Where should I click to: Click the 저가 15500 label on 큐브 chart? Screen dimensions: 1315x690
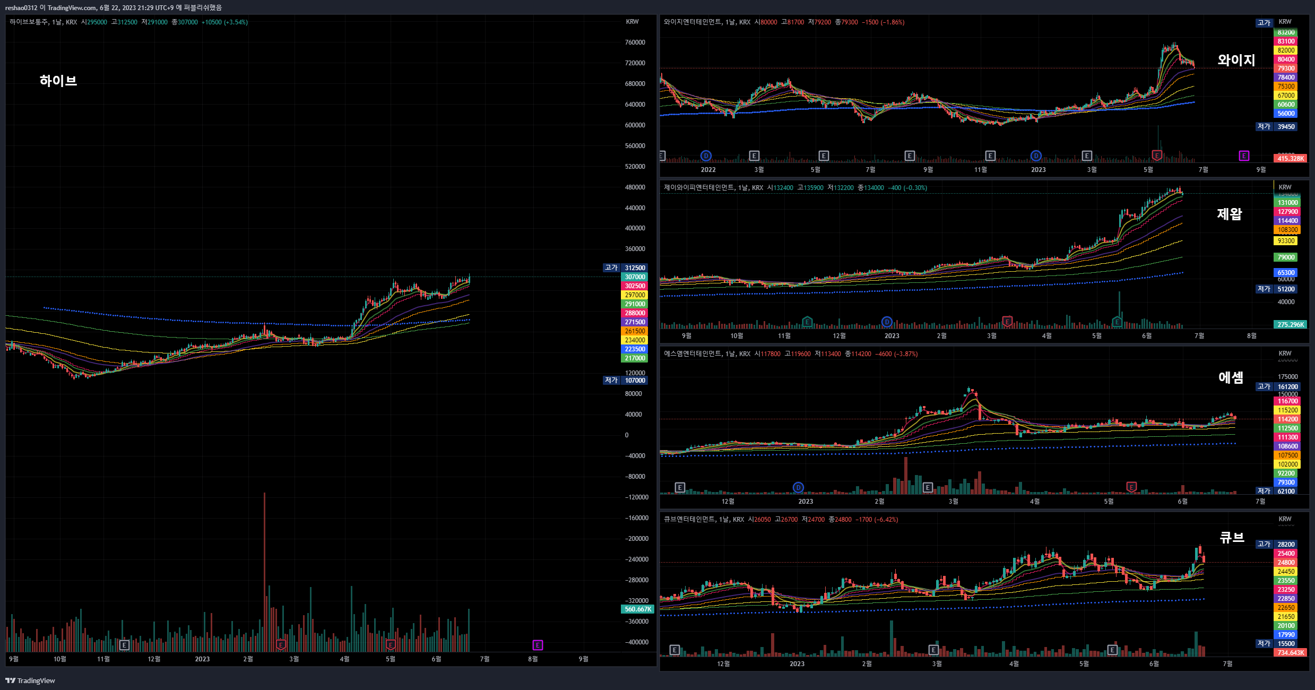(x=1276, y=644)
